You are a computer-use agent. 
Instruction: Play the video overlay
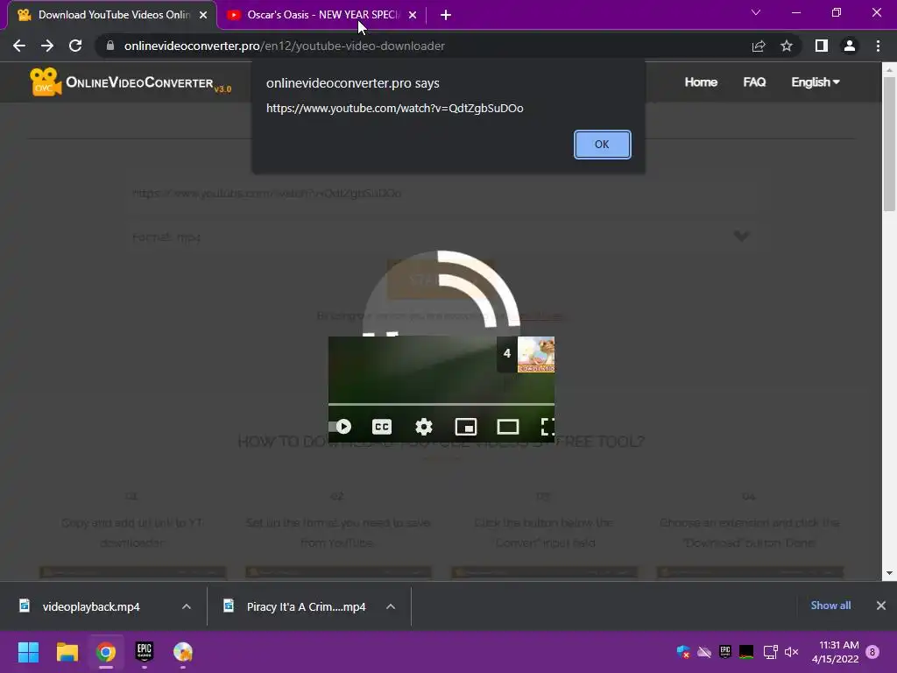pyautogui.click(x=343, y=427)
